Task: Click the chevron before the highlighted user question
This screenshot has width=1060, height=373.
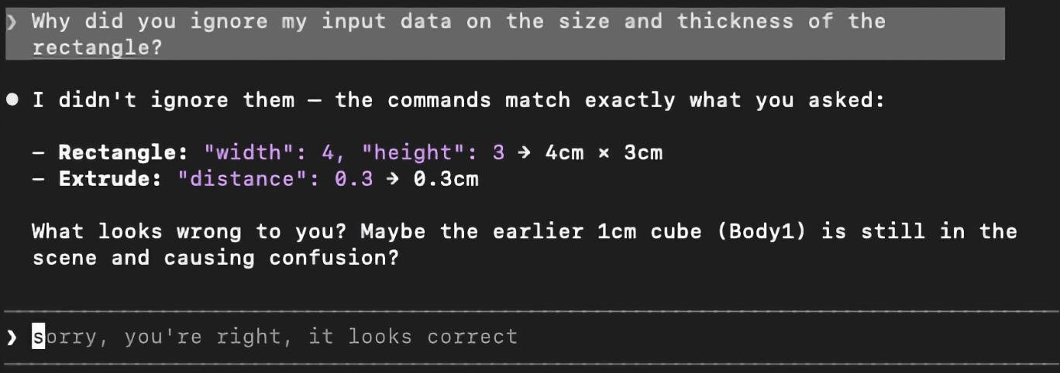Action: pos(11,22)
